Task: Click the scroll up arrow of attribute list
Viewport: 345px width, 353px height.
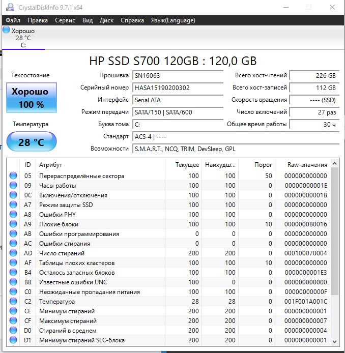Action: [x=335, y=163]
